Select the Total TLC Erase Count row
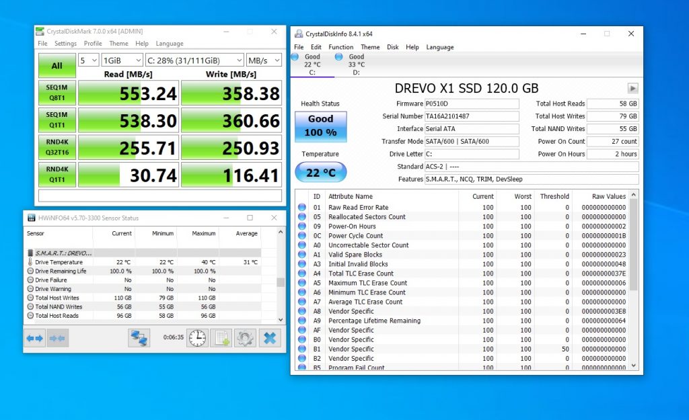Screen dimensions: 689x420 tap(462, 274)
